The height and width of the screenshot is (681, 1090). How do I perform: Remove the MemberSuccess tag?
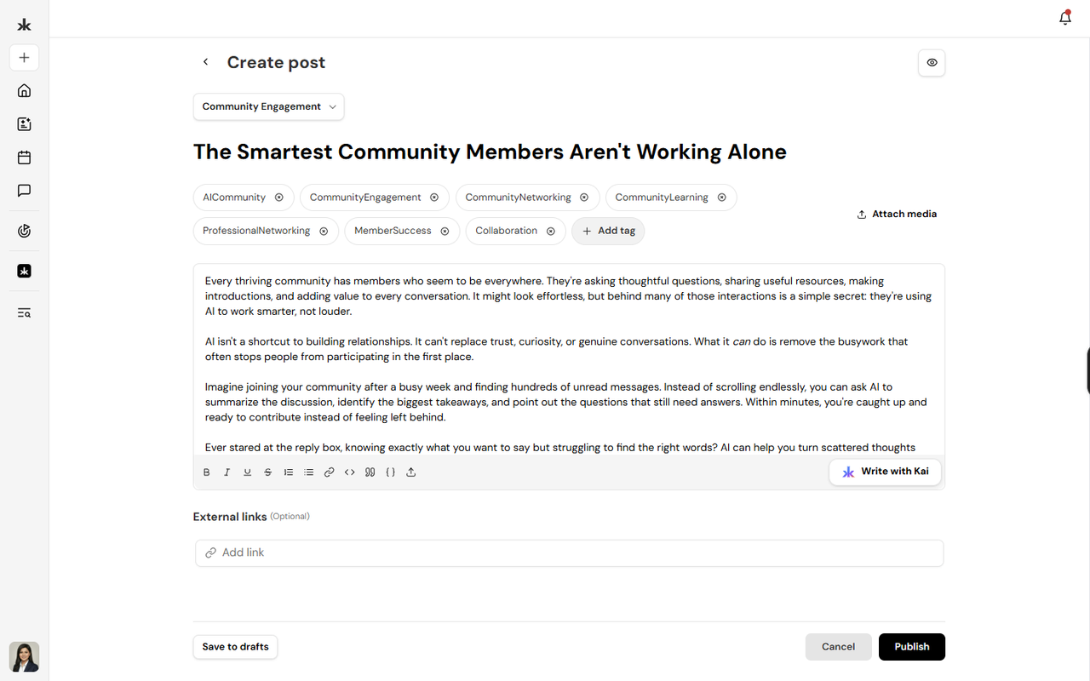click(445, 231)
